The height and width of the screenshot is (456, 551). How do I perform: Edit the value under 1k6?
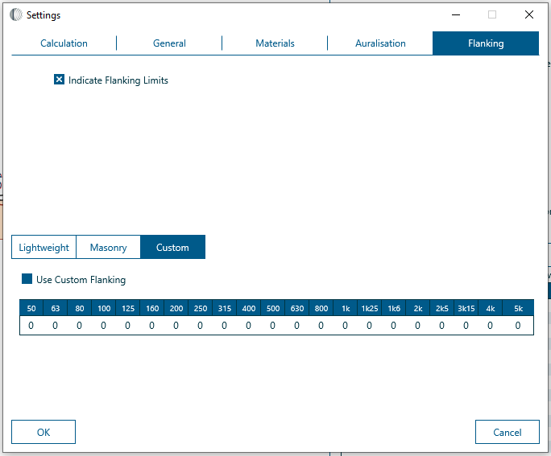click(394, 326)
